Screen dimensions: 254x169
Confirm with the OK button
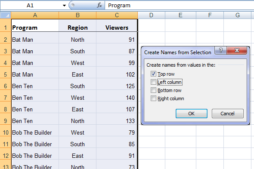192,114
